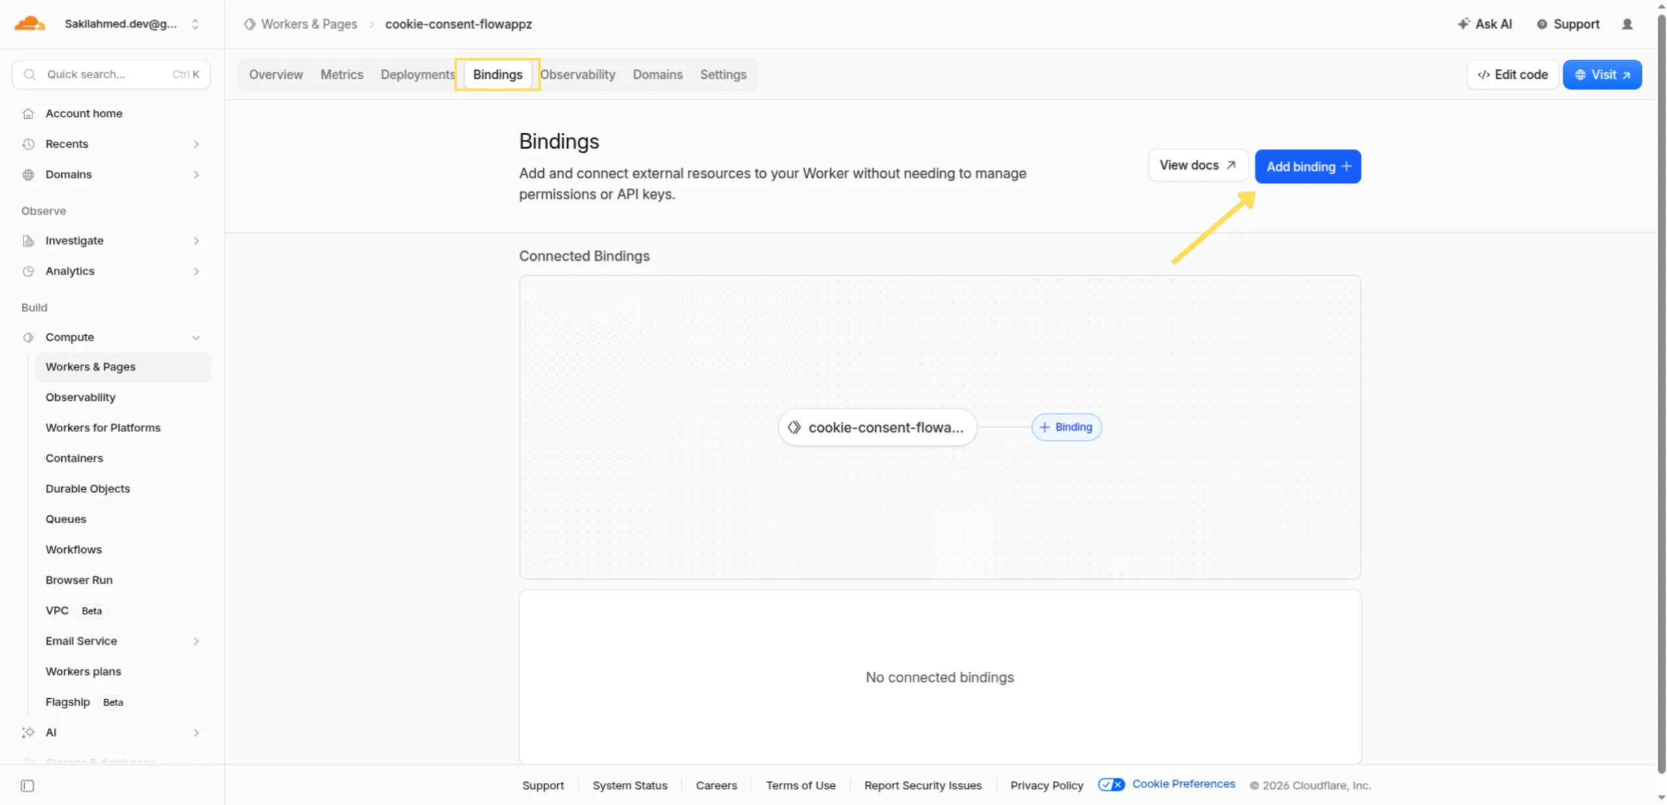Screen dimensions: 1667x805
Task: Open the account switcher arrows
Action: click(x=195, y=24)
